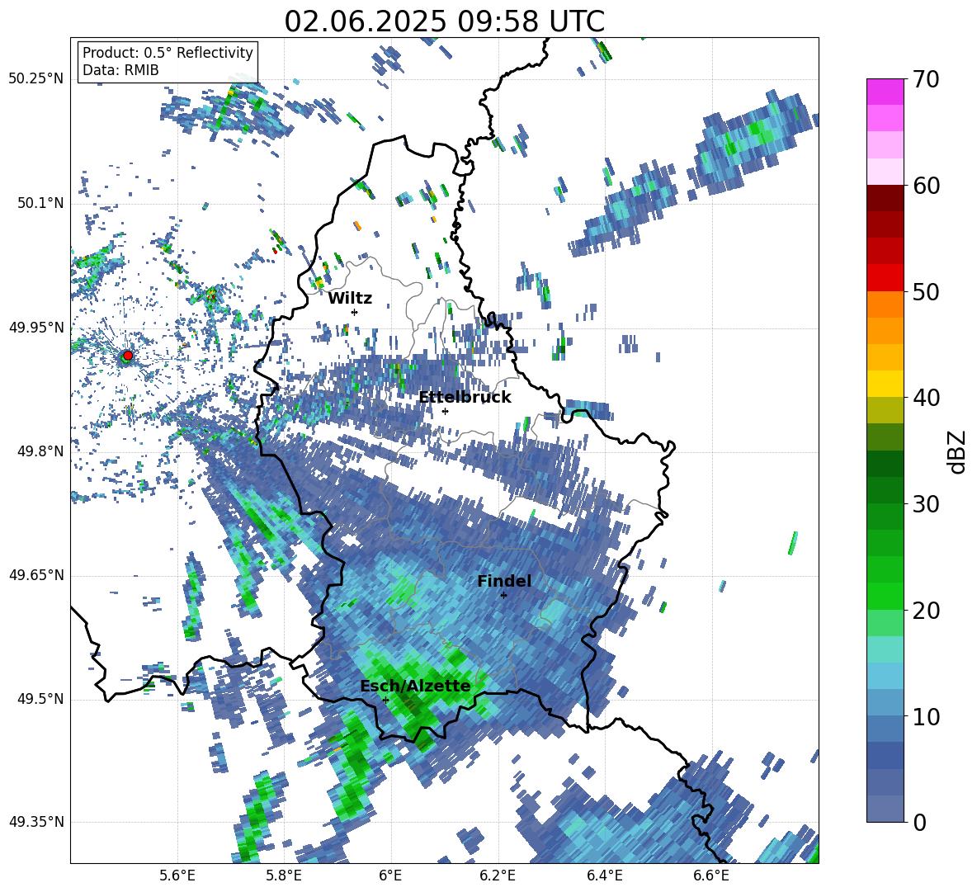This screenshot has width=977, height=892.
Task: Click the red radar site marker dot
Action: (128, 356)
